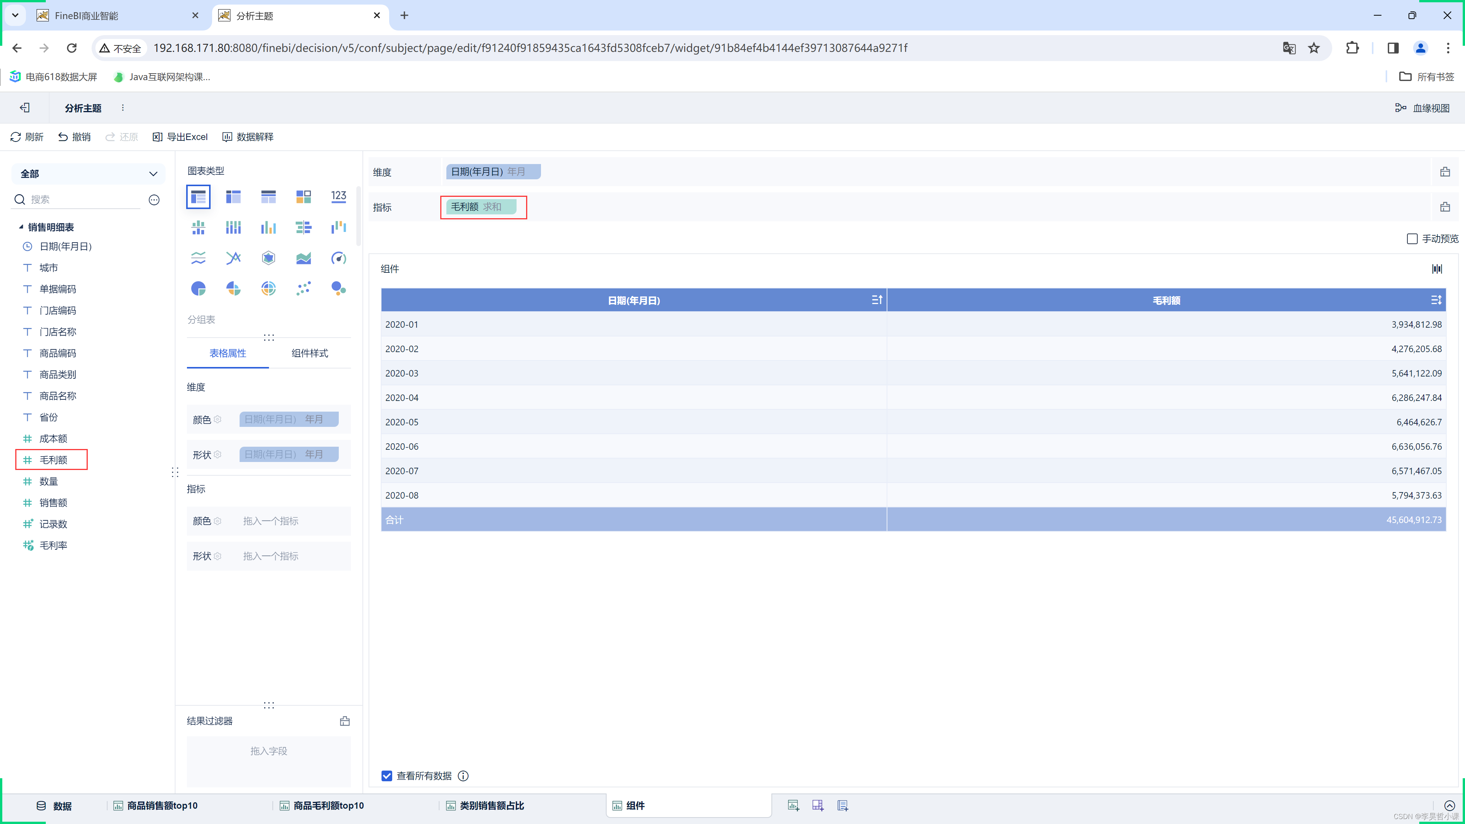This screenshot has width=1465, height=824.
Task: Click the 刷新 refresh button
Action: (x=27, y=137)
